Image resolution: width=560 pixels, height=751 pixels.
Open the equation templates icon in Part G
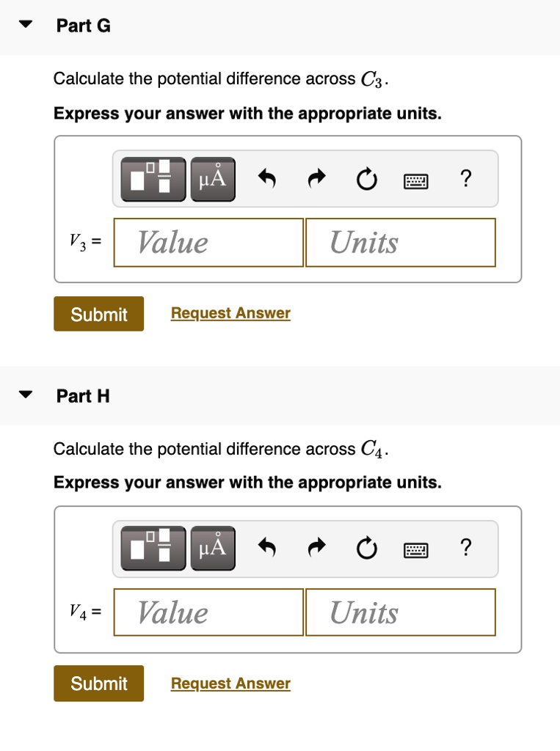(151, 178)
